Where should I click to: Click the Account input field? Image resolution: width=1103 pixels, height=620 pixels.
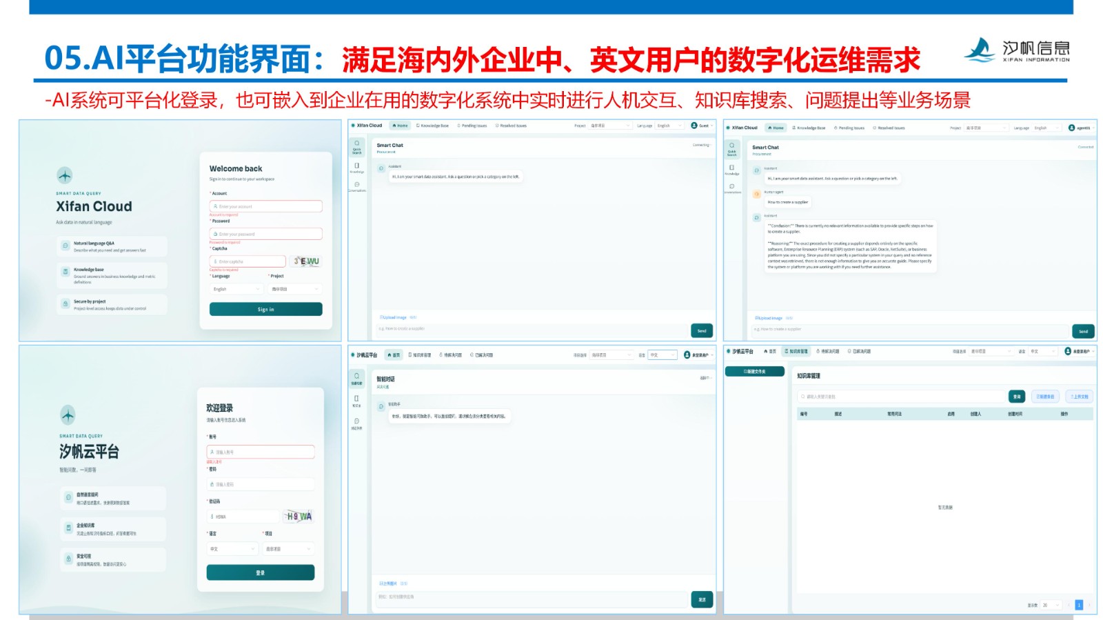[x=266, y=206]
